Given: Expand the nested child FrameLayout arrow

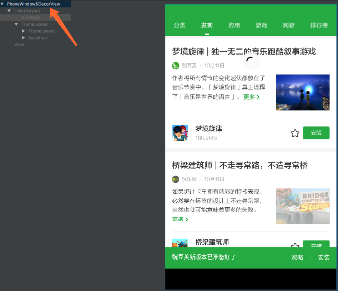Looking at the screenshot, I should click(23, 31).
